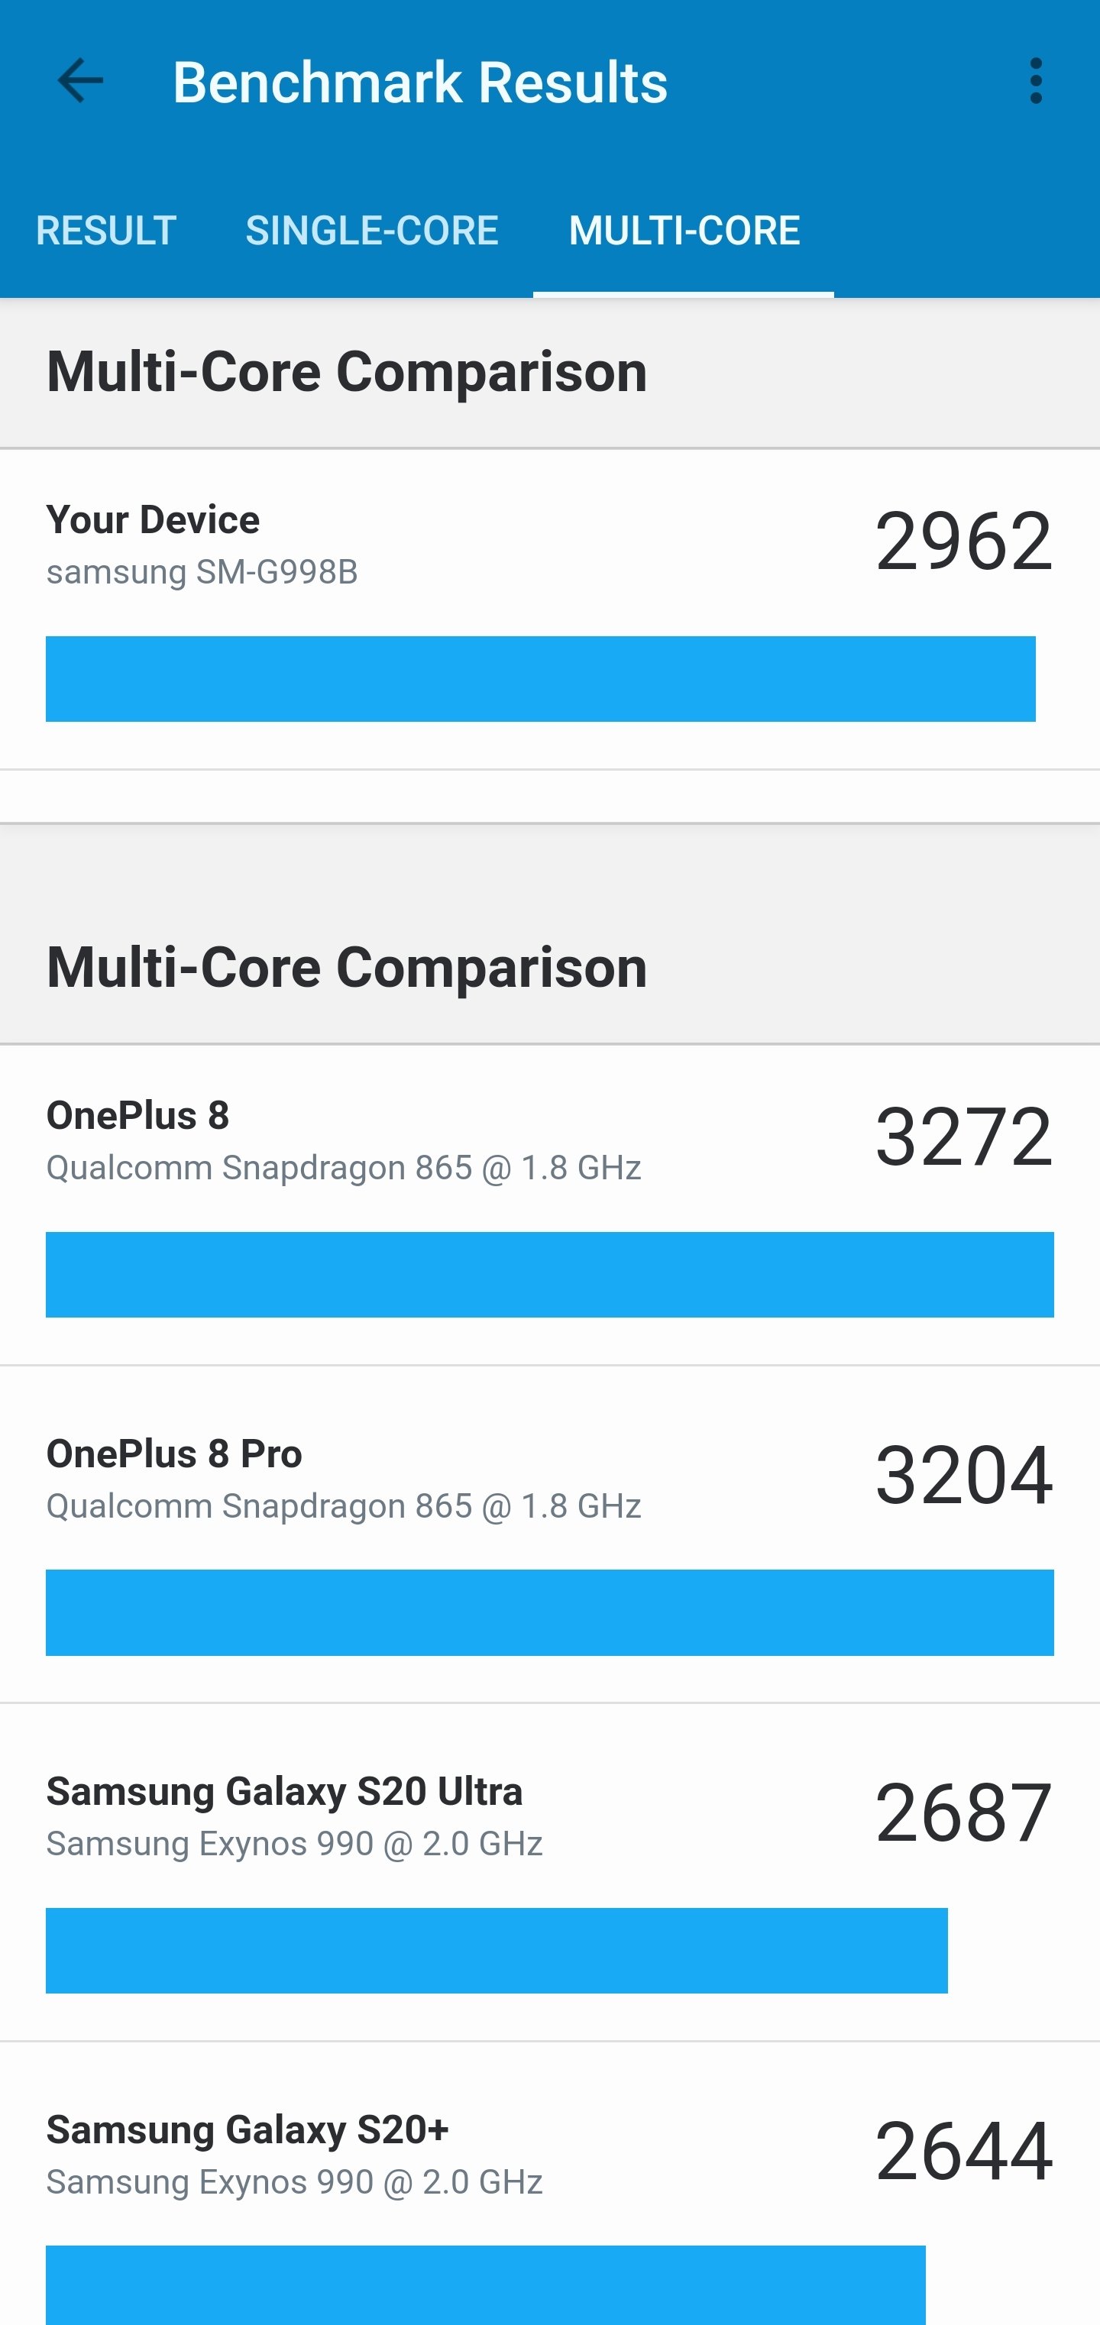The width and height of the screenshot is (1100, 2325).
Task: Tap the 2962 multi-core score
Action: tap(962, 541)
